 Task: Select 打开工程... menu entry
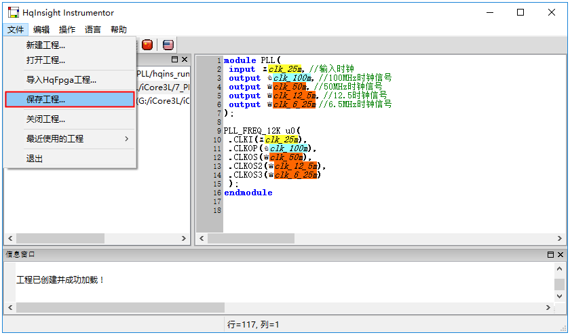point(45,60)
